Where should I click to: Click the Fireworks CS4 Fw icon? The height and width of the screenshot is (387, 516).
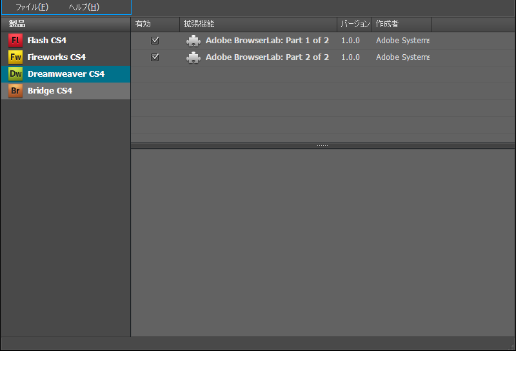pos(15,57)
